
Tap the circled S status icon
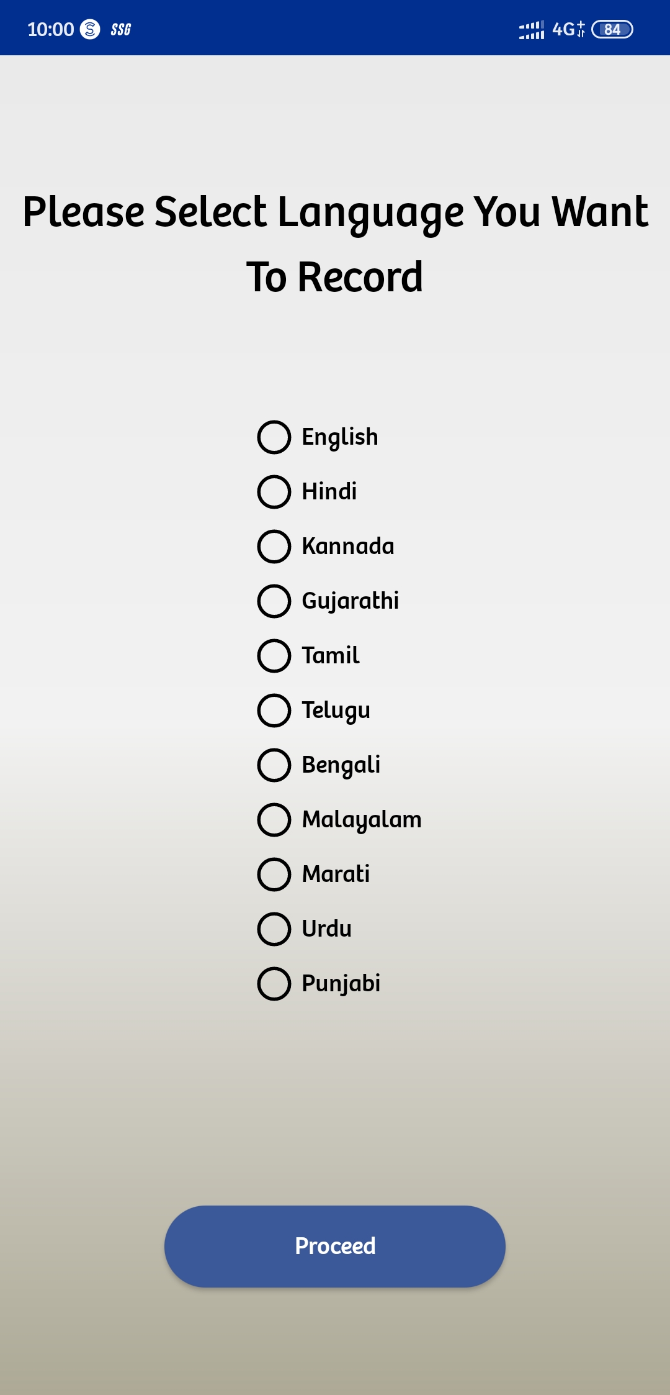(90, 29)
